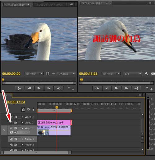Open フル画質 playback resolution dropdown
The height and width of the screenshot is (160, 155).
[x=66, y=74]
